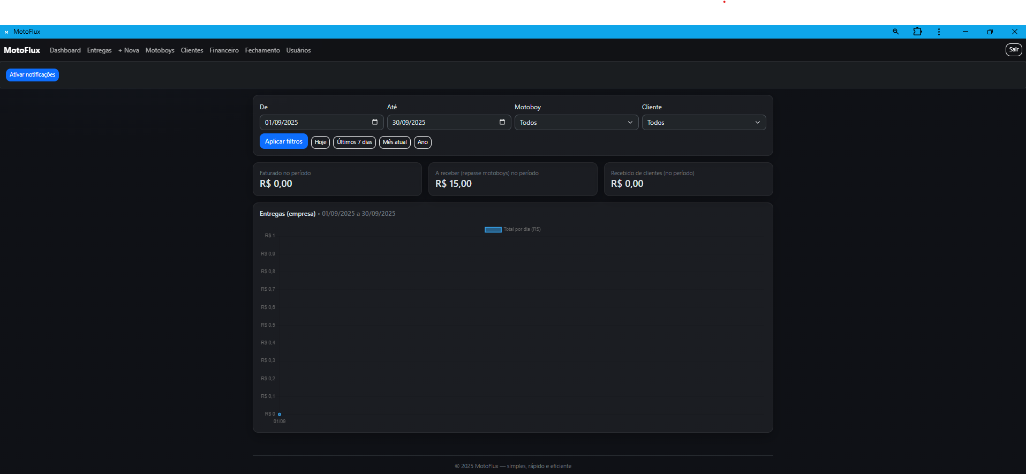Select Últimos 7 dias quick filter
This screenshot has width=1026, height=474.
354,142
